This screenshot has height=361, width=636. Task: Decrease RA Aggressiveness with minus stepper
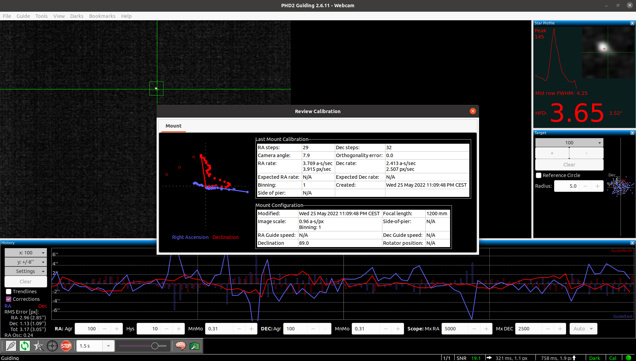click(105, 329)
